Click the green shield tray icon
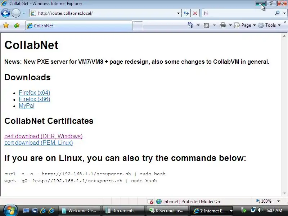 point(244,210)
